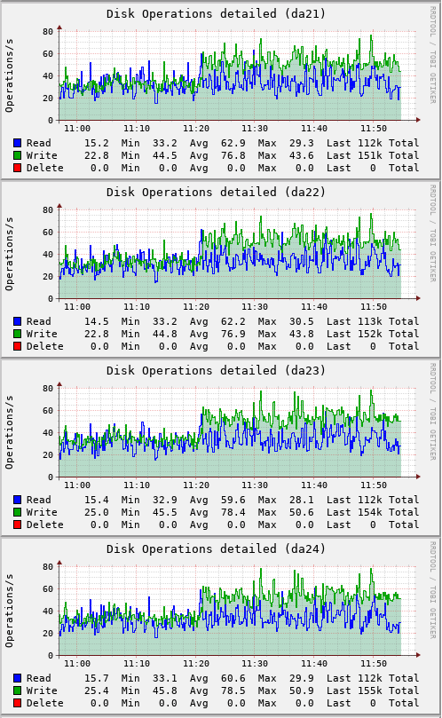Click the da21 Read Min value 15.2
The image size is (442, 718).
click(96, 143)
